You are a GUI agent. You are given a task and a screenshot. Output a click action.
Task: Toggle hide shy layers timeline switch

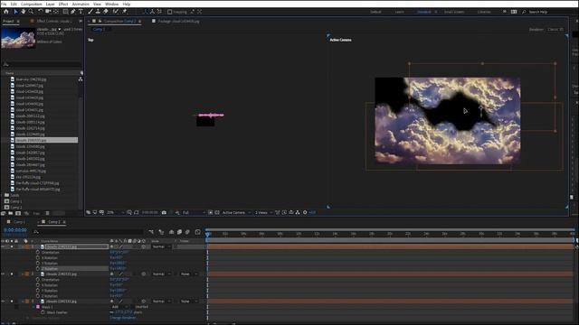point(171,232)
